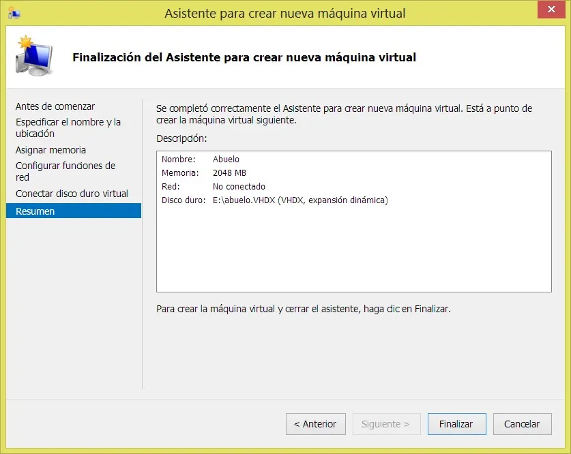Click the 'Cancelar' button
The height and width of the screenshot is (454, 571).
522,423
